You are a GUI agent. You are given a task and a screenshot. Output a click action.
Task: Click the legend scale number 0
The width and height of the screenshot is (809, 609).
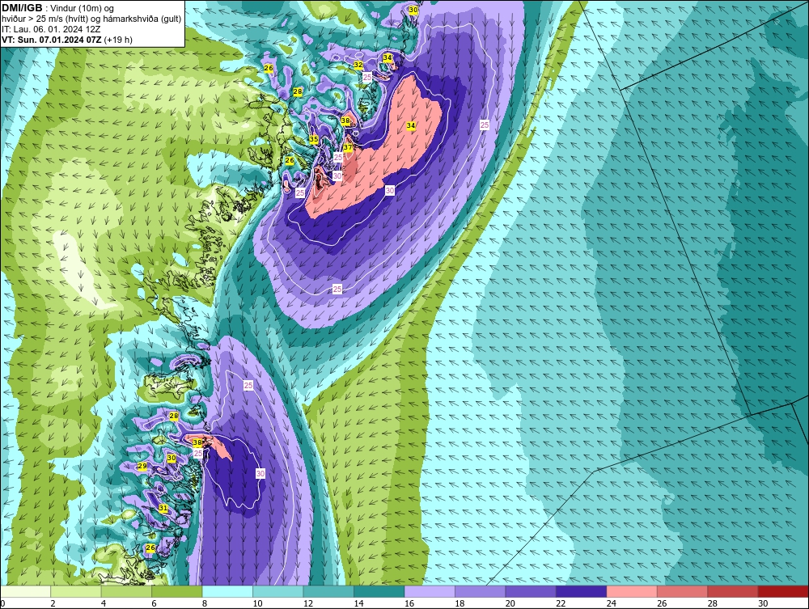tap(2, 603)
